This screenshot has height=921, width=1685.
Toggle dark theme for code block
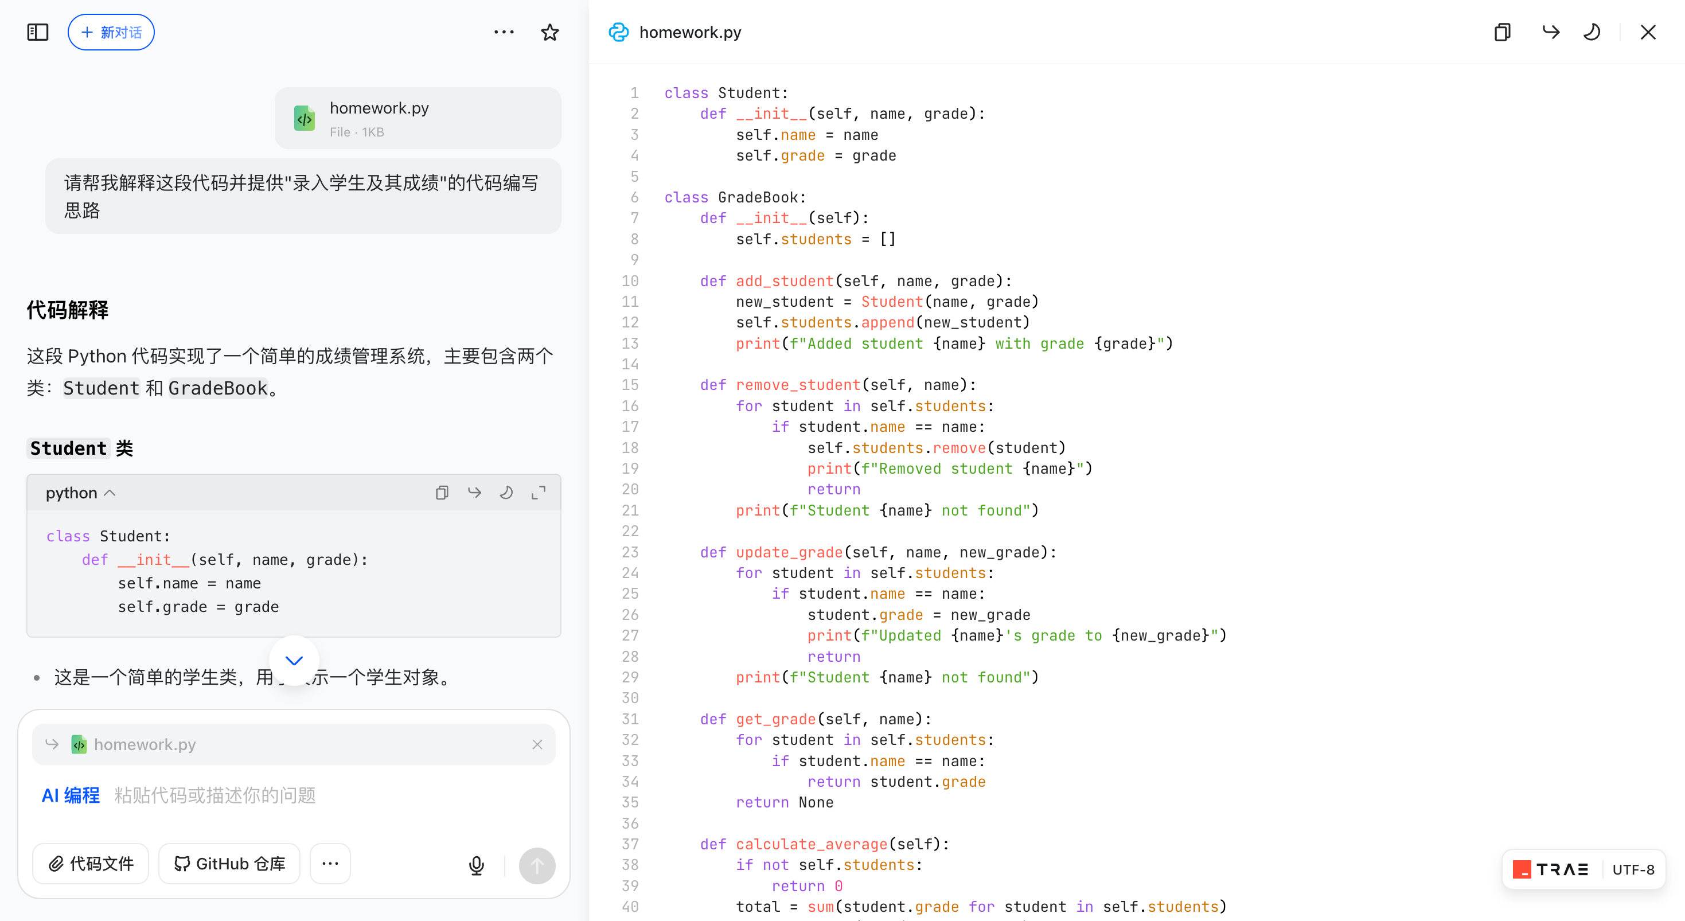pyautogui.click(x=506, y=493)
